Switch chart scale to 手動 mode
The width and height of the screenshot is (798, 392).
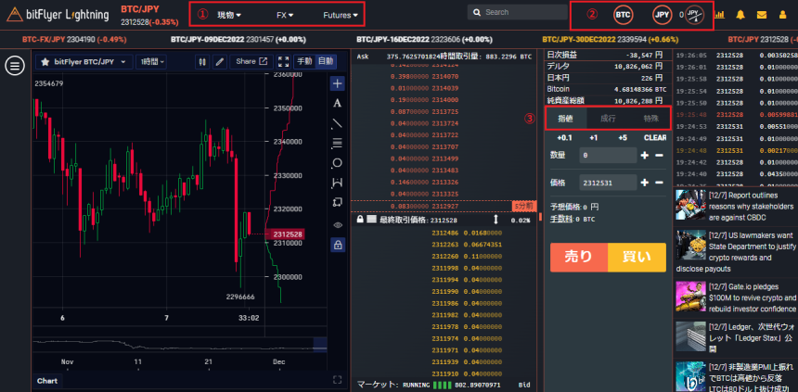(304, 61)
